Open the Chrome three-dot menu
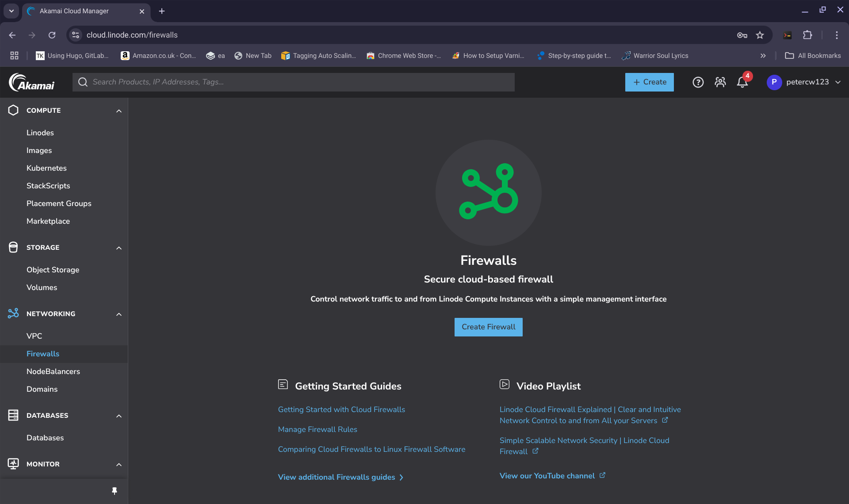This screenshot has height=504, width=849. point(837,35)
